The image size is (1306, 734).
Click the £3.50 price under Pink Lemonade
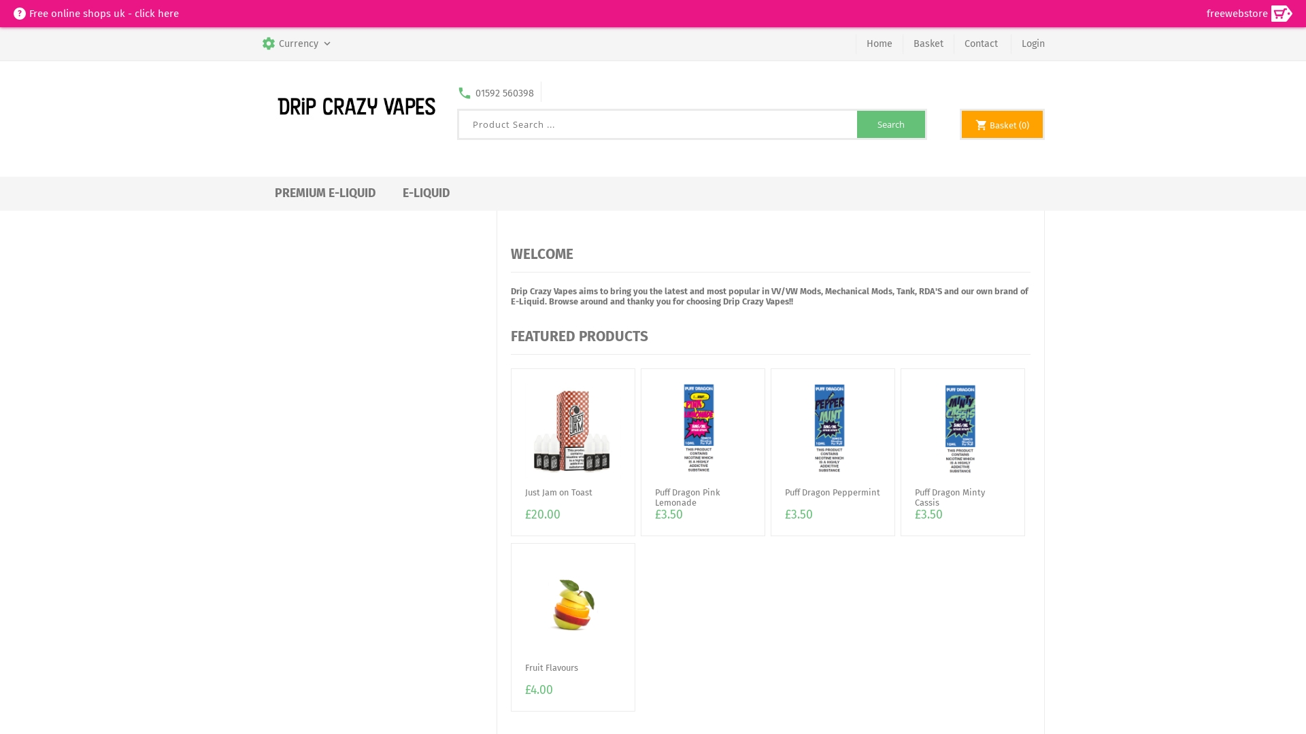669,514
